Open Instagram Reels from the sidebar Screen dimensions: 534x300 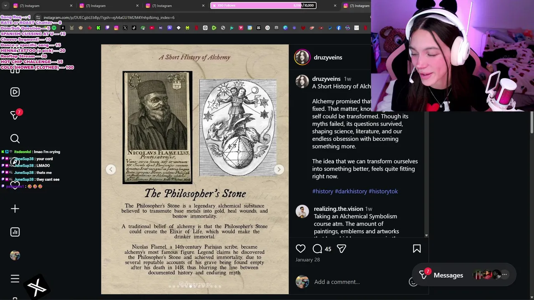[15, 92]
